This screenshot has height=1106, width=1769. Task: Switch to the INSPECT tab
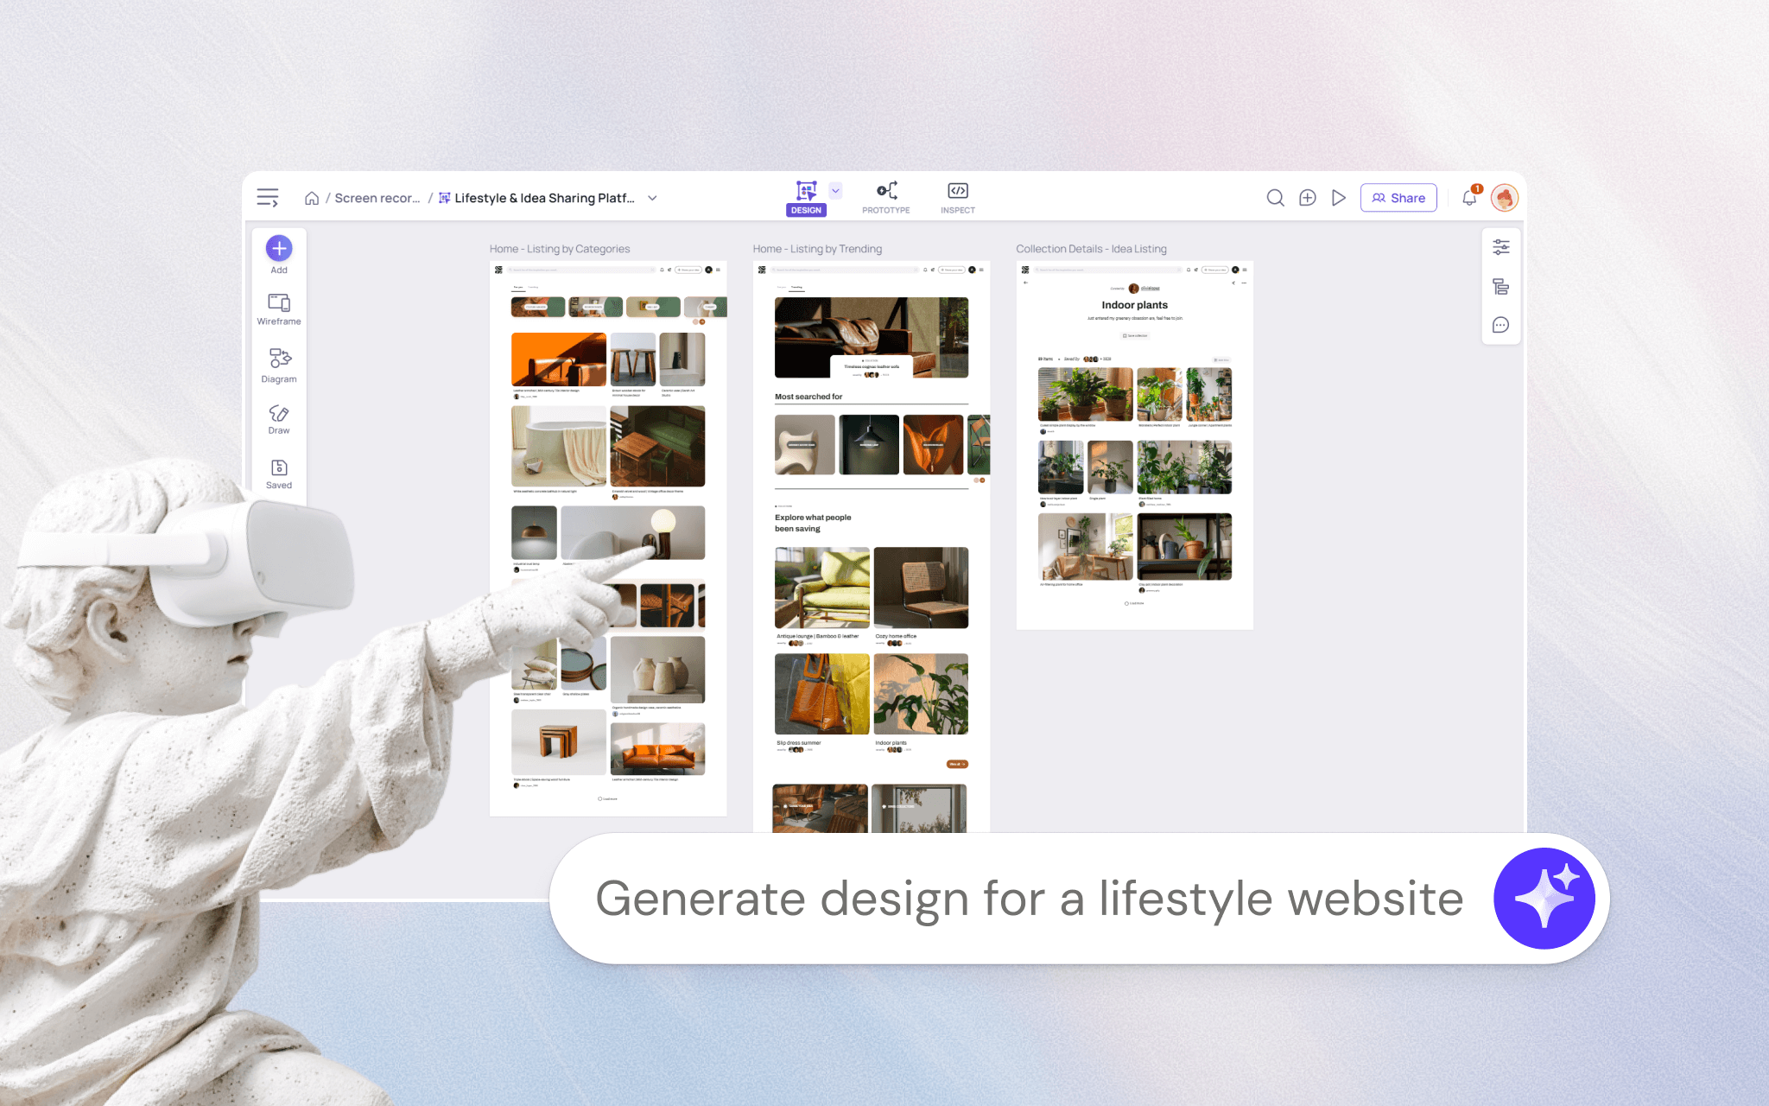957,197
